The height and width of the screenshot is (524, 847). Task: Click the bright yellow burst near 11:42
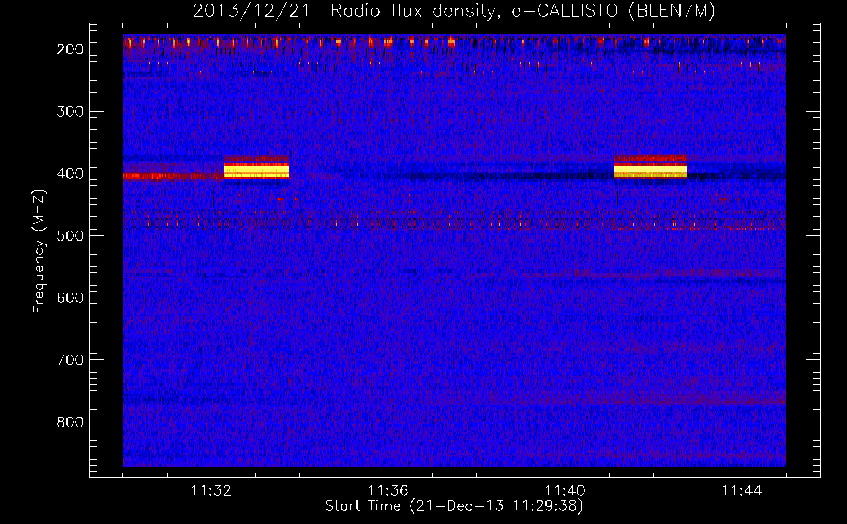click(650, 171)
